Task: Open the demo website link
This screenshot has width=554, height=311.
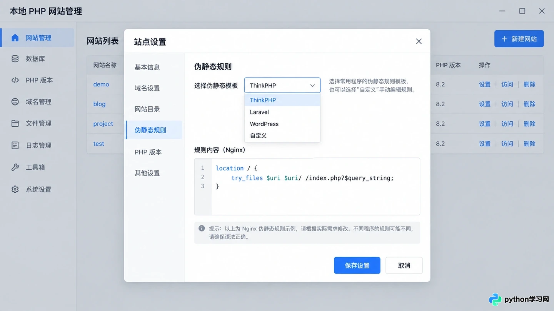Action: pyautogui.click(x=101, y=84)
